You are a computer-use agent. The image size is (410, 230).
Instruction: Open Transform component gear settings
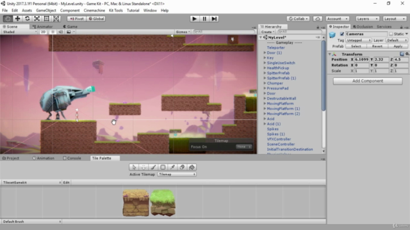coord(407,54)
